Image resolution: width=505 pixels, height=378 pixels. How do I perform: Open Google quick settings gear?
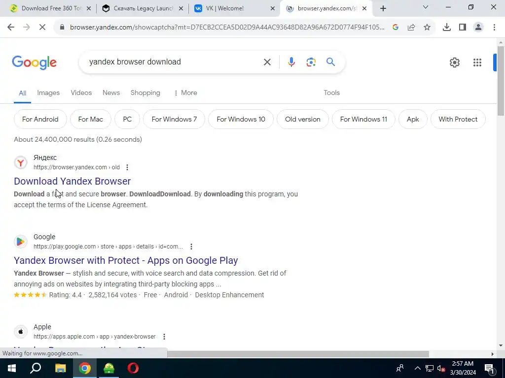coord(454,63)
